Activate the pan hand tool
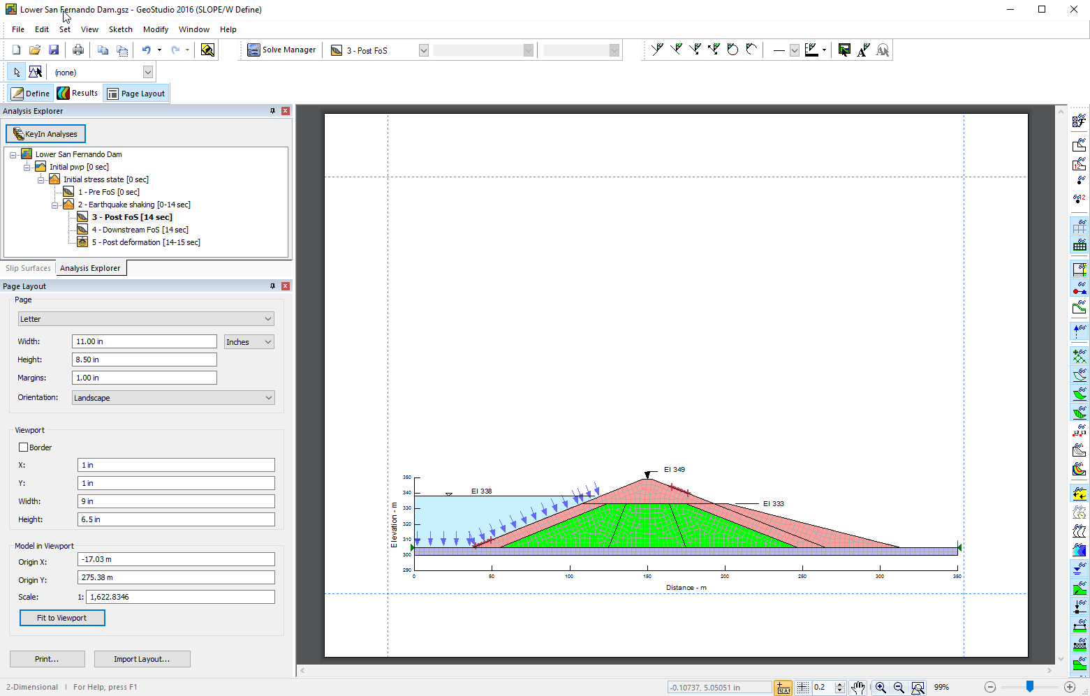The image size is (1090, 696). point(858,688)
